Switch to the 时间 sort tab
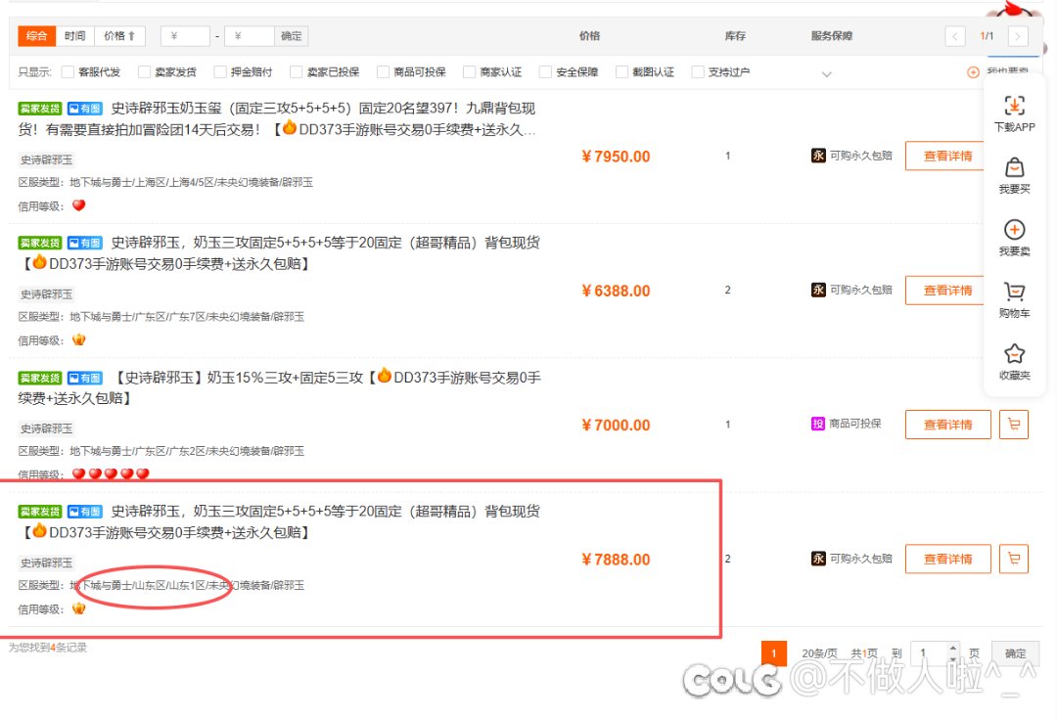Viewport: 1057px width, 720px height. click(x=75, y=36)
